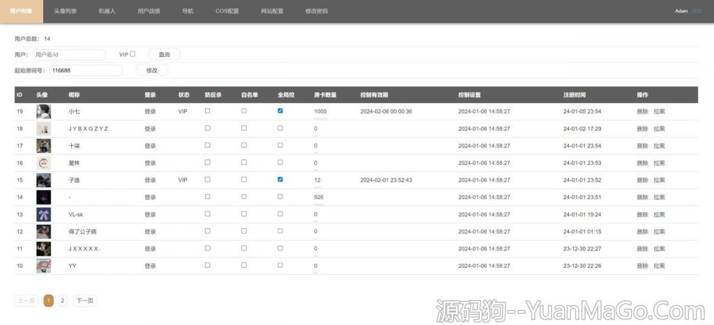Go to the 用户战绩 tab
Image resolution: width=714 pixels, height=325 pixels.
(x=149, y=11)
